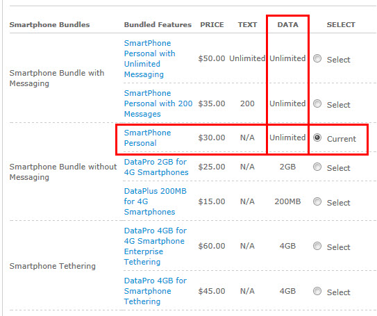Click the TEXT column header
The height and width of the screenshot is (316, 377).
[247, 24]
